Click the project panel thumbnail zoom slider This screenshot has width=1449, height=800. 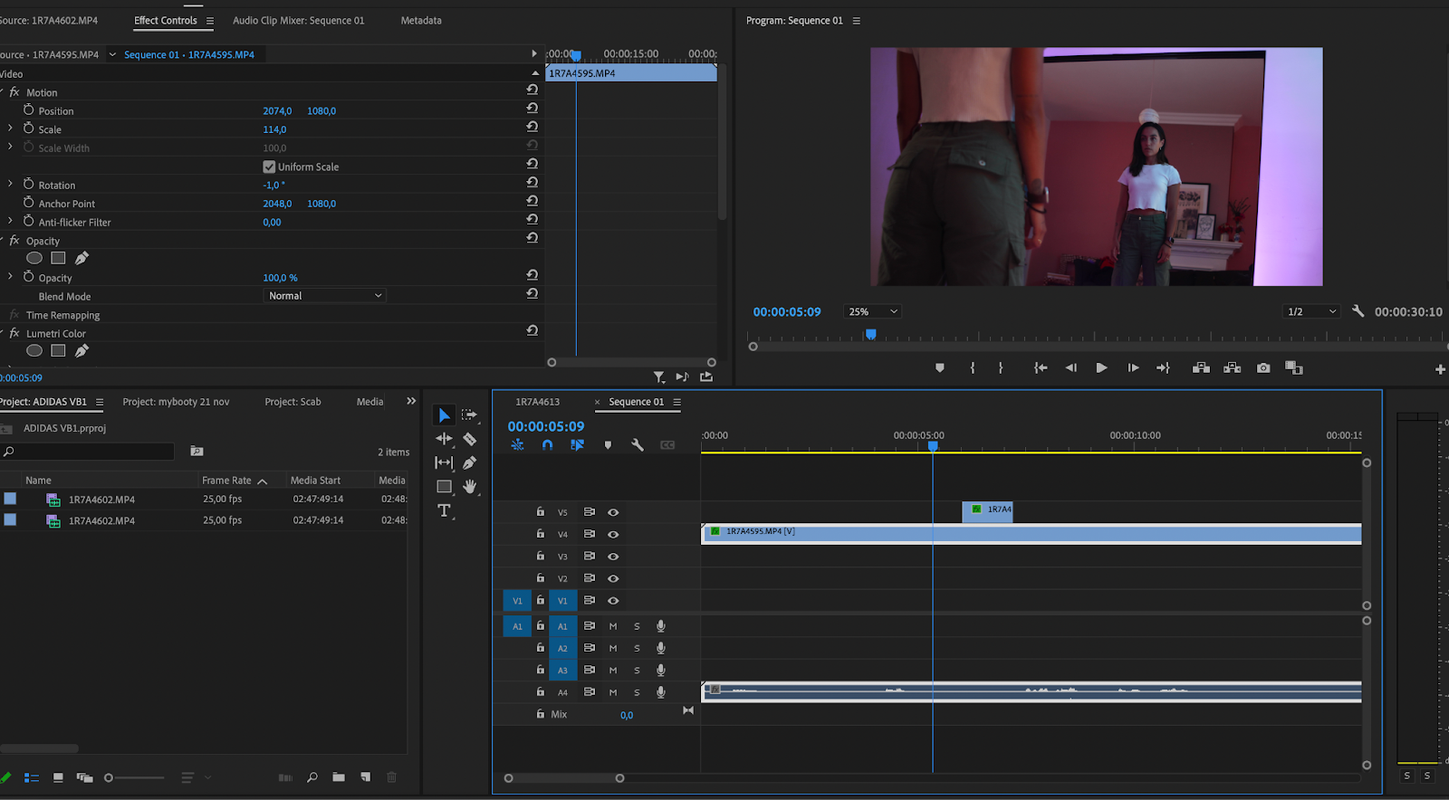click(x=110, y=777)
